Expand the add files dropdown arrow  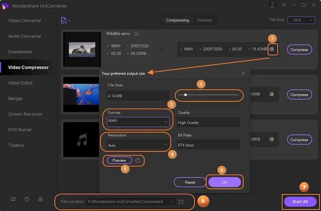[69, 21]
